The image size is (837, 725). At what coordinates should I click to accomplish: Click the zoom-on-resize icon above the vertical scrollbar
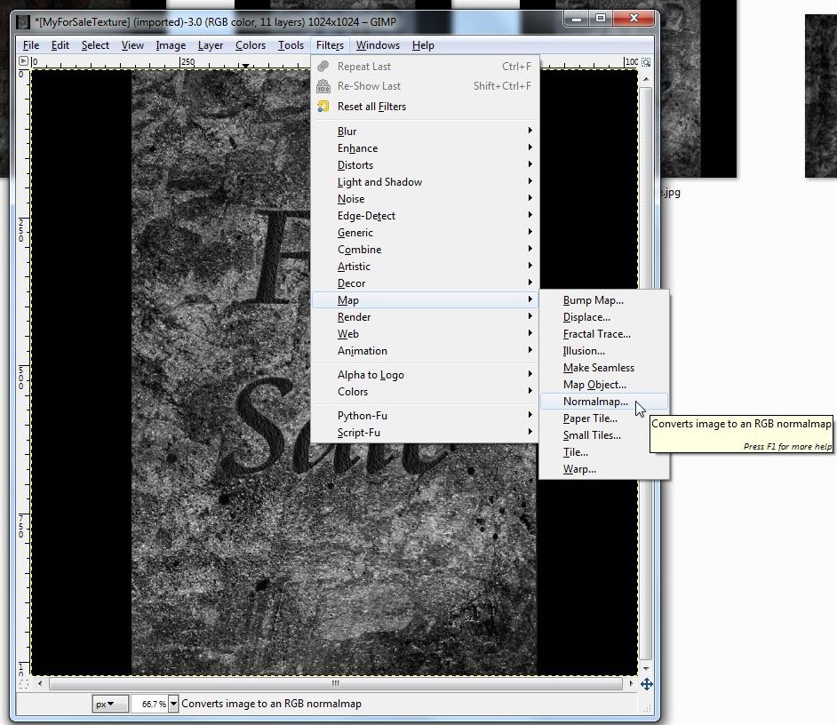click(646, 62)
